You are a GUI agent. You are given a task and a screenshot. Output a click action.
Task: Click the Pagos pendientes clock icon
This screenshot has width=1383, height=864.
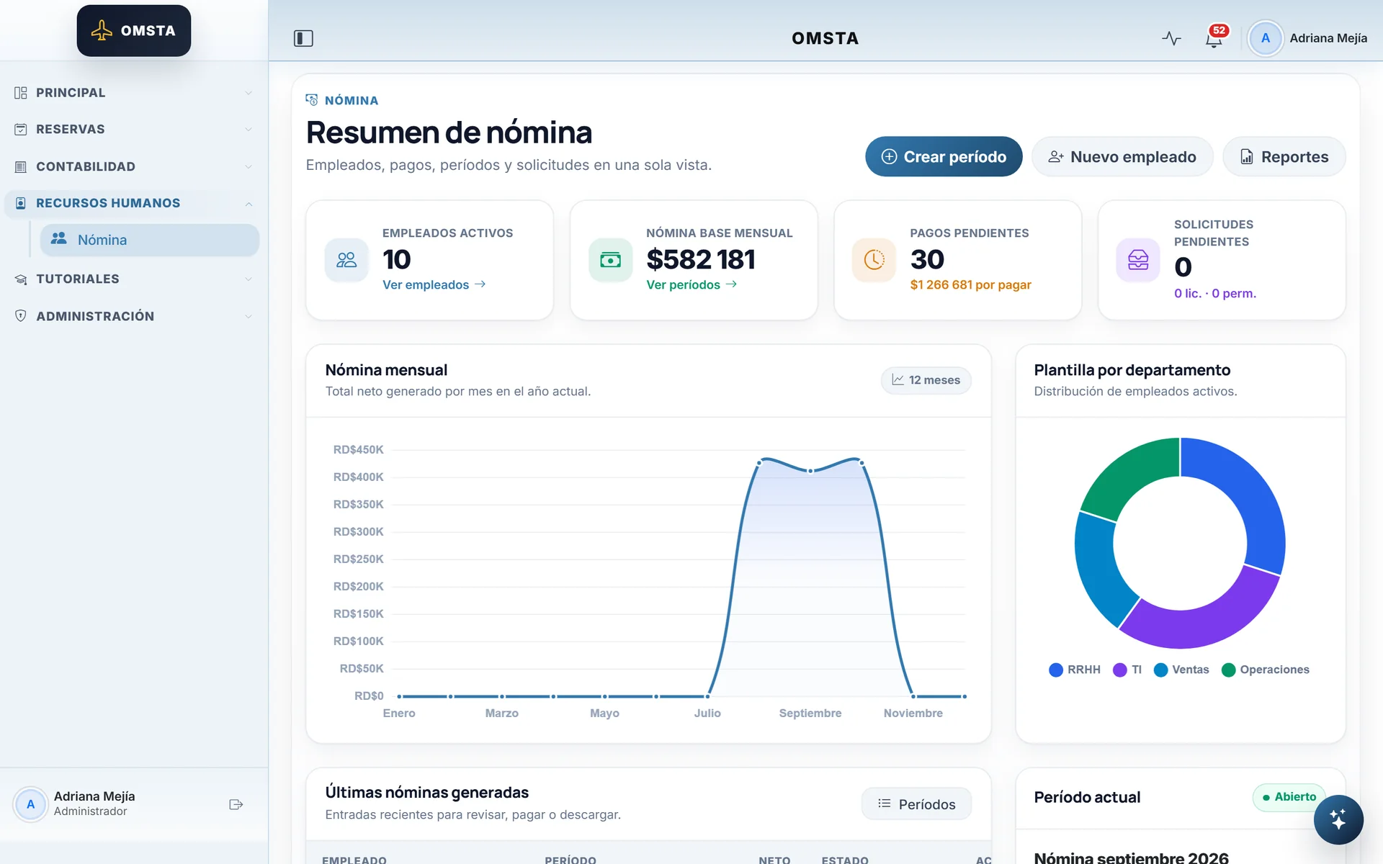click(874, 260)
